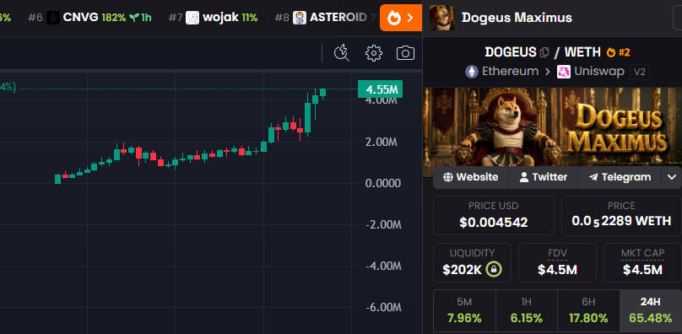Click the FDV $4.5M box
Viewport: 682px width, 334px height.
pyautogui.click(x=557, y=262)
